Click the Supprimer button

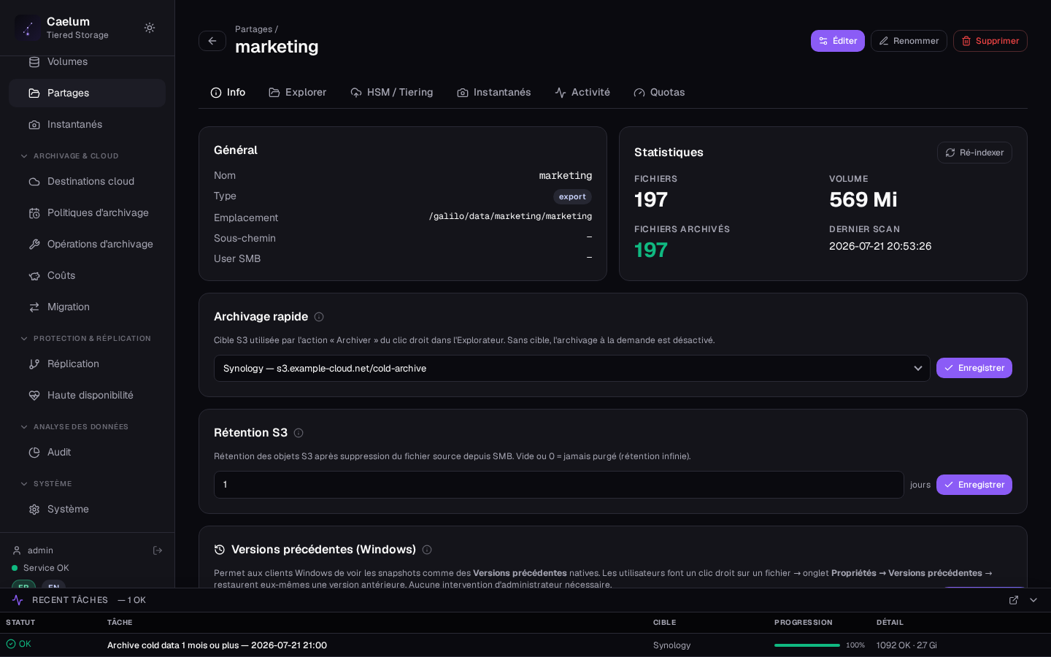(990, 41)
